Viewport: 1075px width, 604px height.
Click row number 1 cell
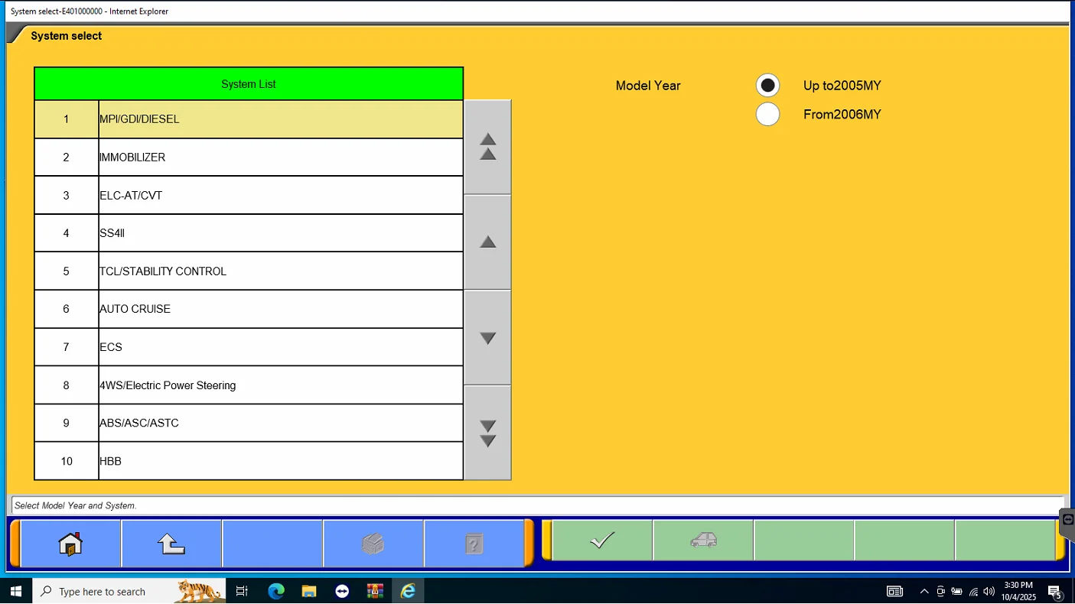click(x=67, y=119)
